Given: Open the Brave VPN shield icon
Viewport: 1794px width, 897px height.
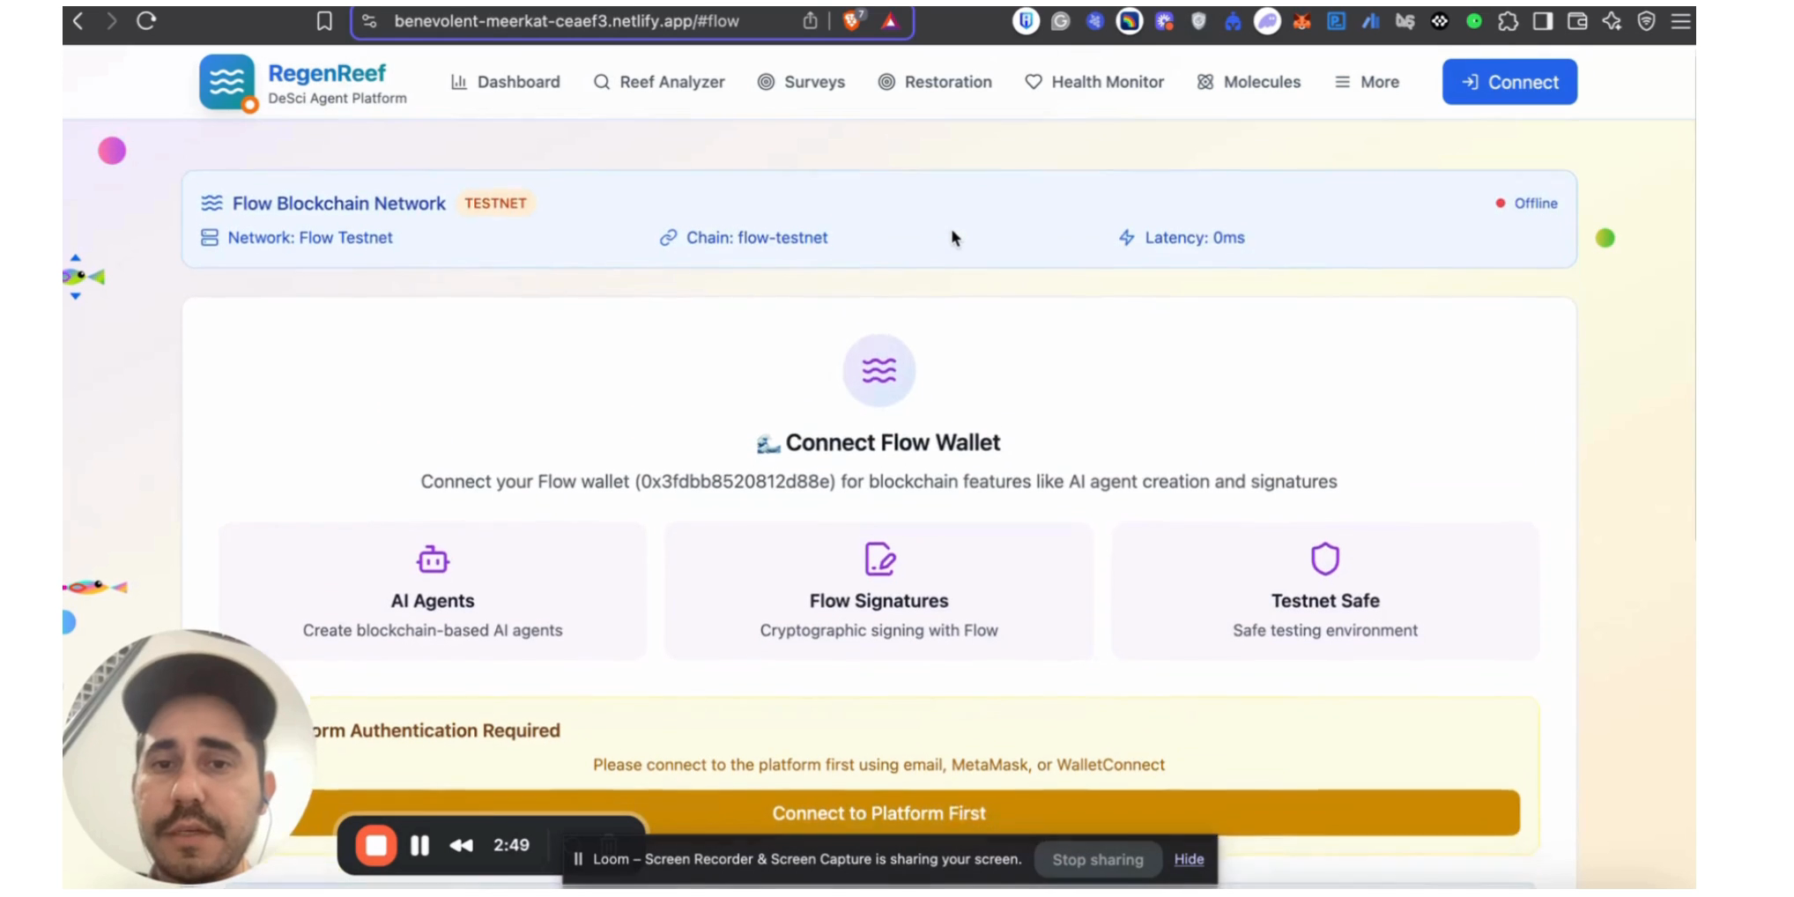Looking at the screenshot, I should click(1646, 21).
